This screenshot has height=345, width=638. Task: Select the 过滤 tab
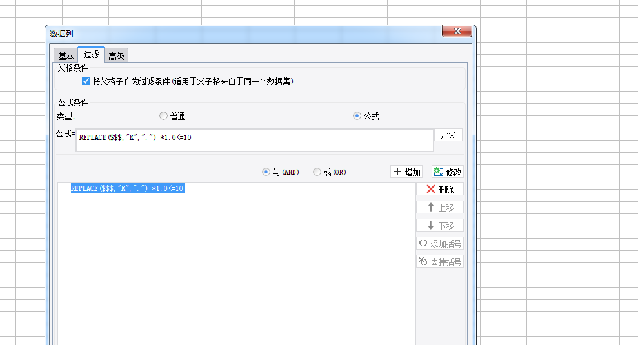tap(91, 55)
